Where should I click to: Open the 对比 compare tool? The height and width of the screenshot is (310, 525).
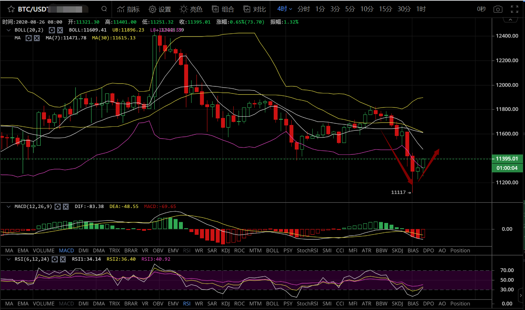click(x=255, y=9)
